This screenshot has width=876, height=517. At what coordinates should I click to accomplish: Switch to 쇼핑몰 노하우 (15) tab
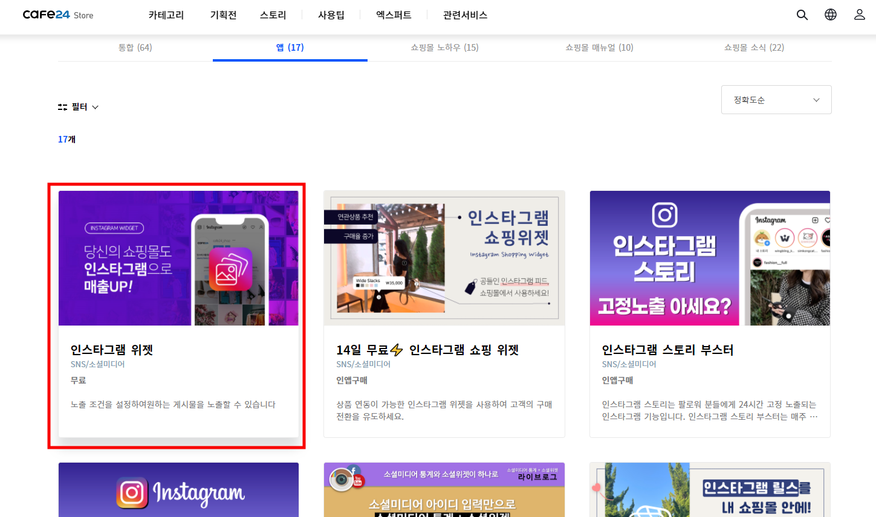(x=445, y=48)
